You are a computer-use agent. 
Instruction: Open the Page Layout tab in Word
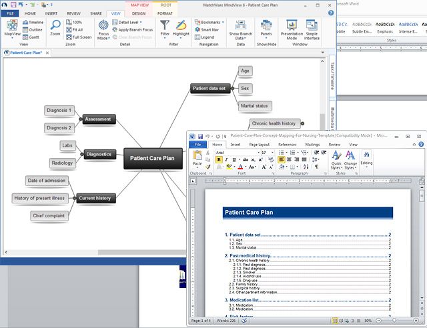260,145
